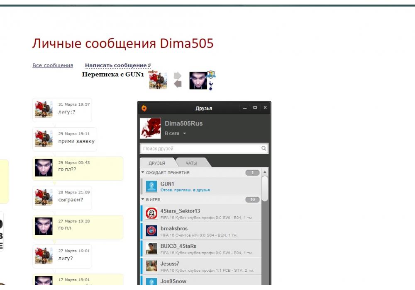Click GUN1's placeholder avatar in pending list
This screenshot has height=290, width=415.
click(151, 186)
